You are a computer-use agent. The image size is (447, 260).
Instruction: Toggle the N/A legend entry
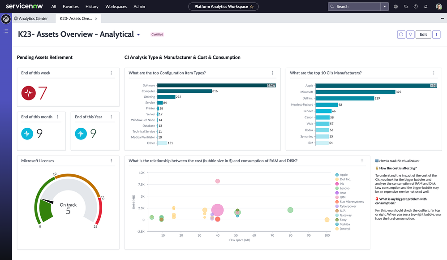340,211
